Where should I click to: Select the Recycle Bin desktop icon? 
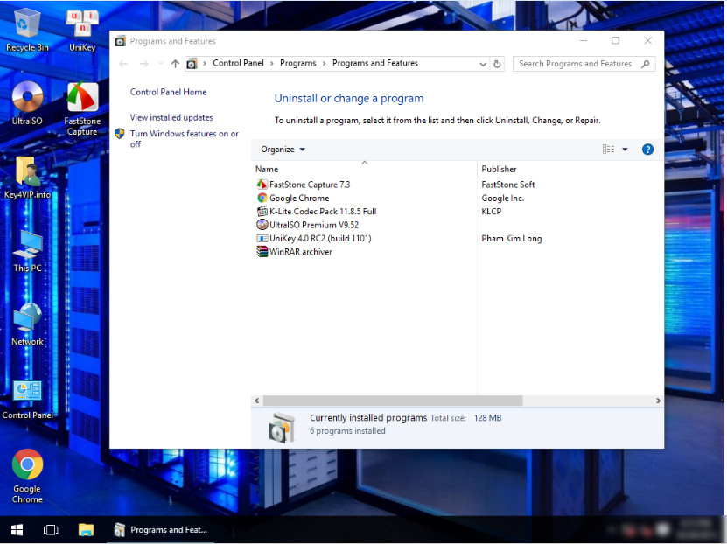coord(27,30)
